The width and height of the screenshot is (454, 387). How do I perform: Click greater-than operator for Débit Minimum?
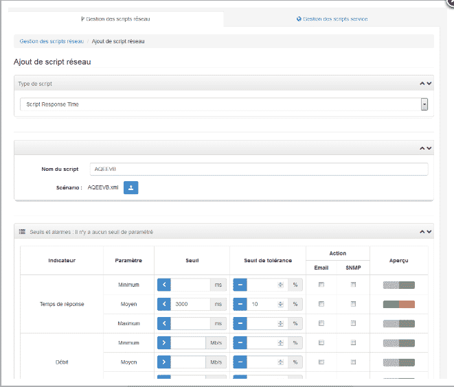(164, 342)
